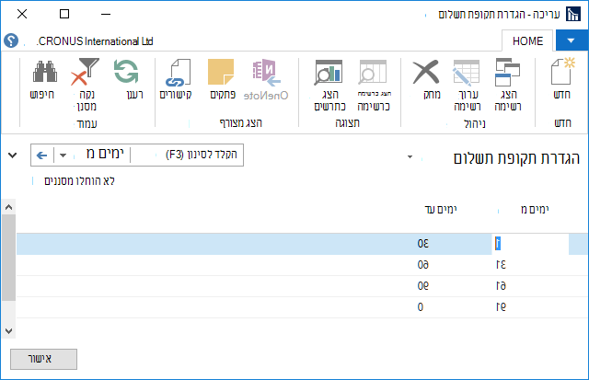The width and height of the screenshot is (589, 380).
Task: Click the ימים מ filter field label
Action: tap(105, 154)
